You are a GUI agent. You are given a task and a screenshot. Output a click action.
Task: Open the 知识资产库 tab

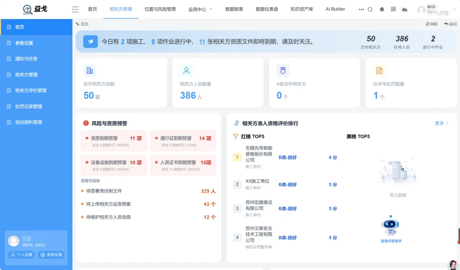(x=302, y=9)
